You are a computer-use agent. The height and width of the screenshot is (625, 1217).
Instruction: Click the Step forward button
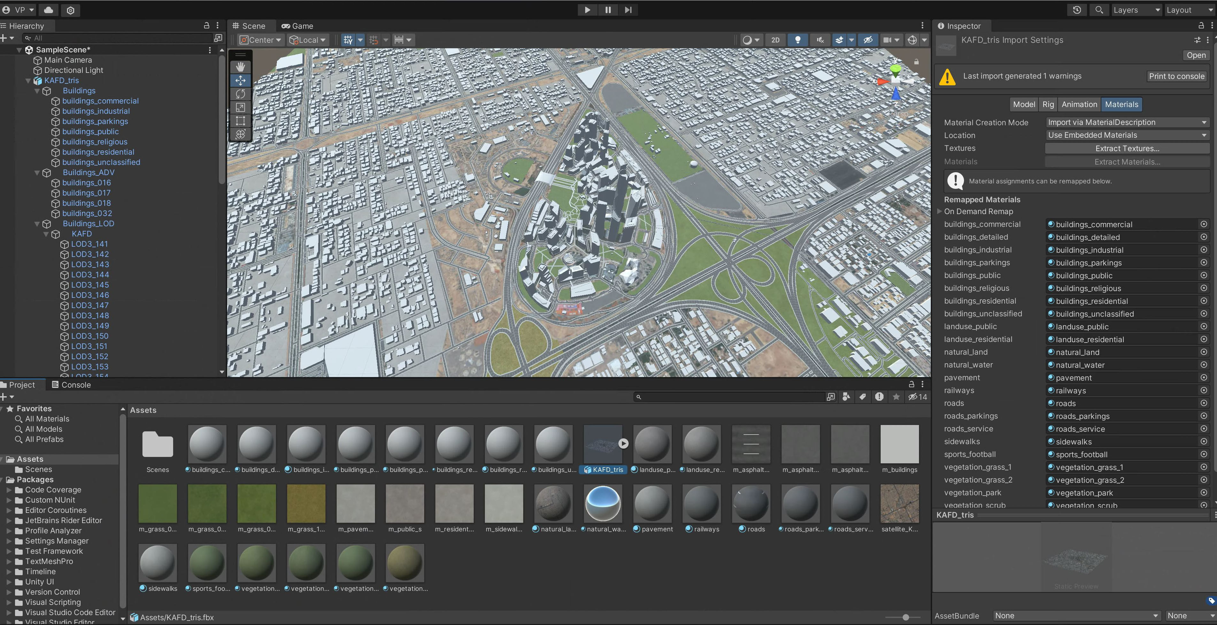pos(628,10)
